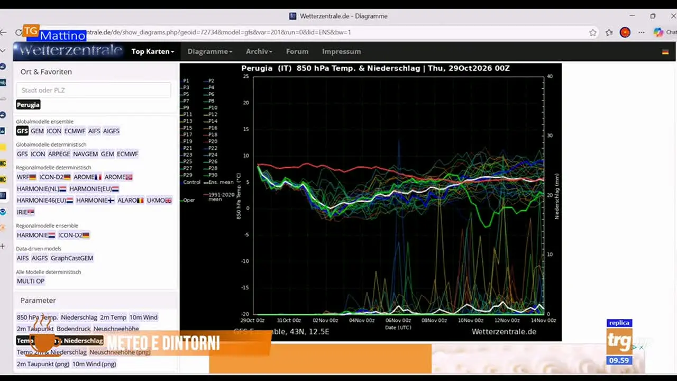Select the deterministic NAVGEM model

pyautogui.click(x=85, y=154)
